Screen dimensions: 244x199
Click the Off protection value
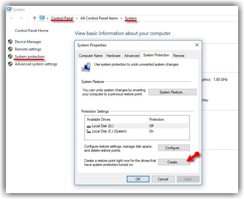[151, 126]
